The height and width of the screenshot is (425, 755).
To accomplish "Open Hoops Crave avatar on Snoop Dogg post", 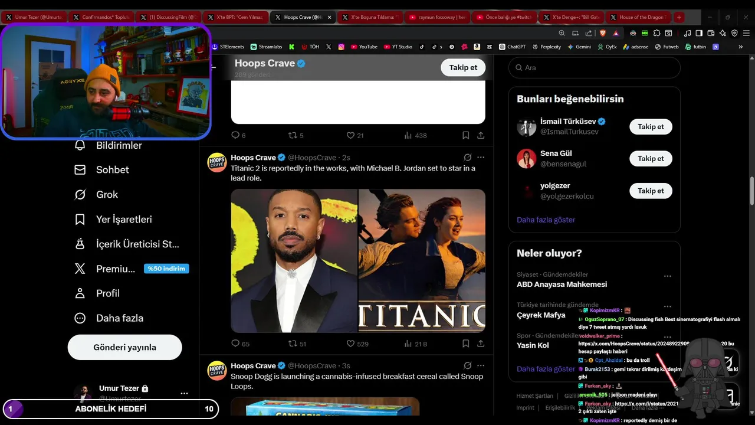I will point(217,370).
